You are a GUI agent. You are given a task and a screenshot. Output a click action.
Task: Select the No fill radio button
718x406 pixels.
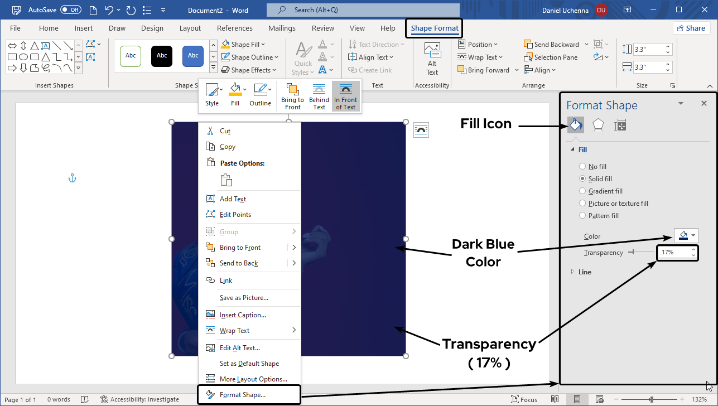click(582, 167)
